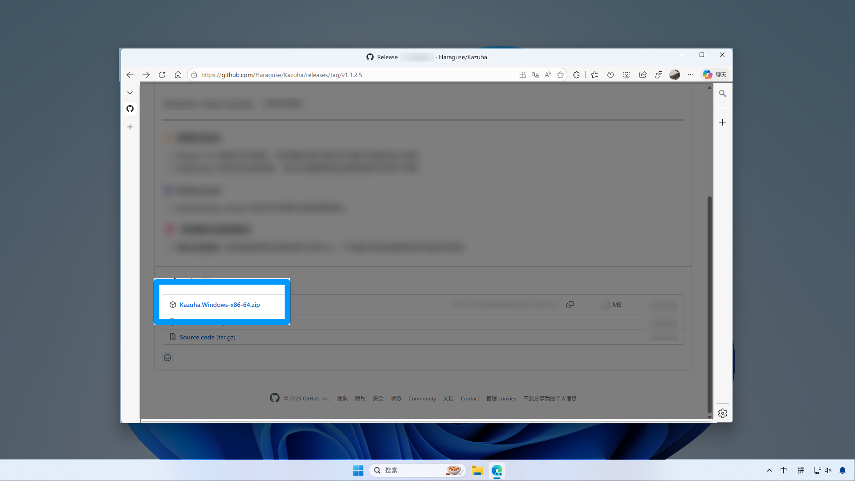855x481 pixels.
Task: Click the browser refresh icon
Action: 162,75
